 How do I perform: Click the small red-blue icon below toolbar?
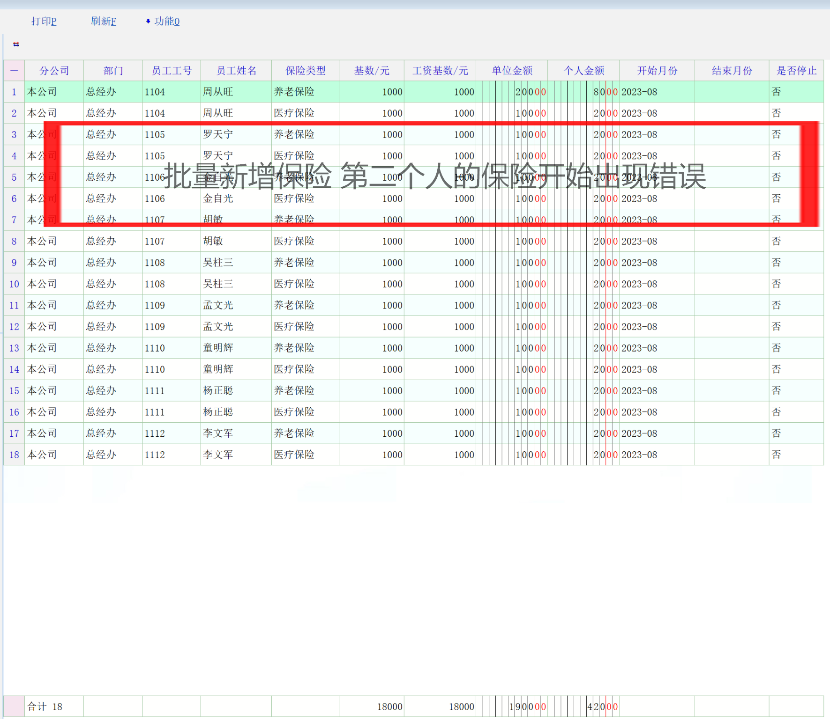pyautogui.click(x=16, y=44)
